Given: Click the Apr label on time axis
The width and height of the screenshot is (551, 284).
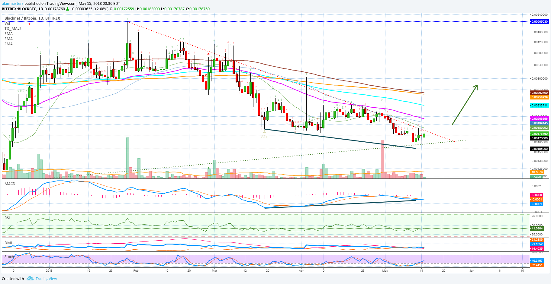Looking at the screenshot, I should (x=301, y=271).
